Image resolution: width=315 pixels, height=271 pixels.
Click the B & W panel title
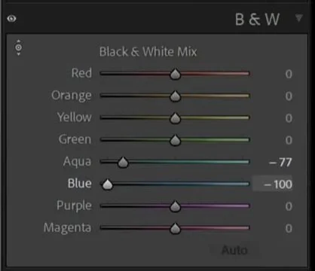tap(257, 19)
